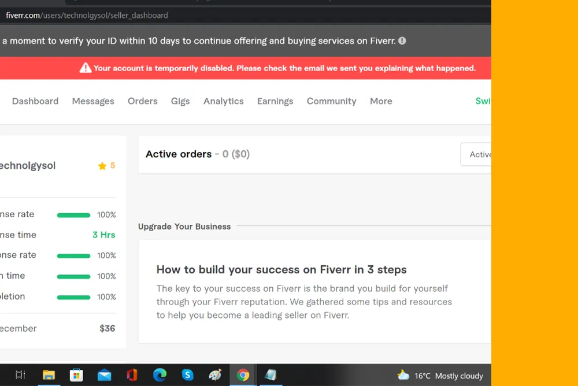Viewport: 578px width, 386px height.
Task: Click the account temporarily disabled banner text
Action: 284,68
